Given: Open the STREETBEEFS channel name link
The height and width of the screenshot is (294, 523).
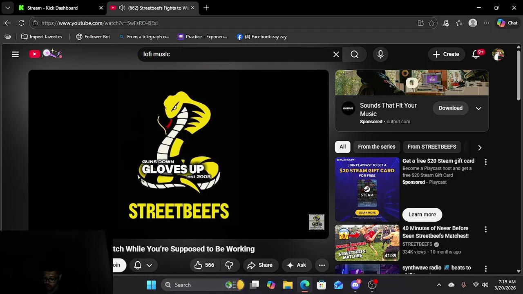Looking at the screenshot, I should pos(417,244).
